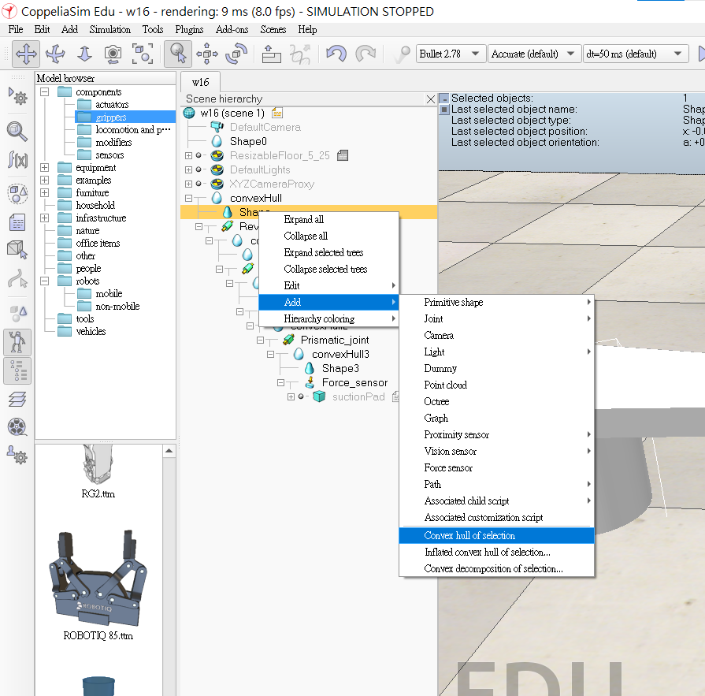Screen dimensions: 705x696
Task: Select the camera opening angle tool
Action: pyautogui.click(x=113, y=54)
